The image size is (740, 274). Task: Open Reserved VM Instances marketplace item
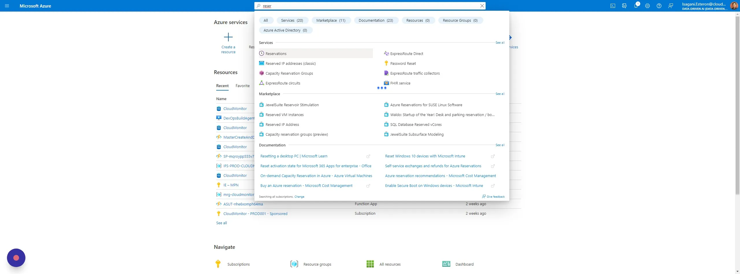pos(282,115)
